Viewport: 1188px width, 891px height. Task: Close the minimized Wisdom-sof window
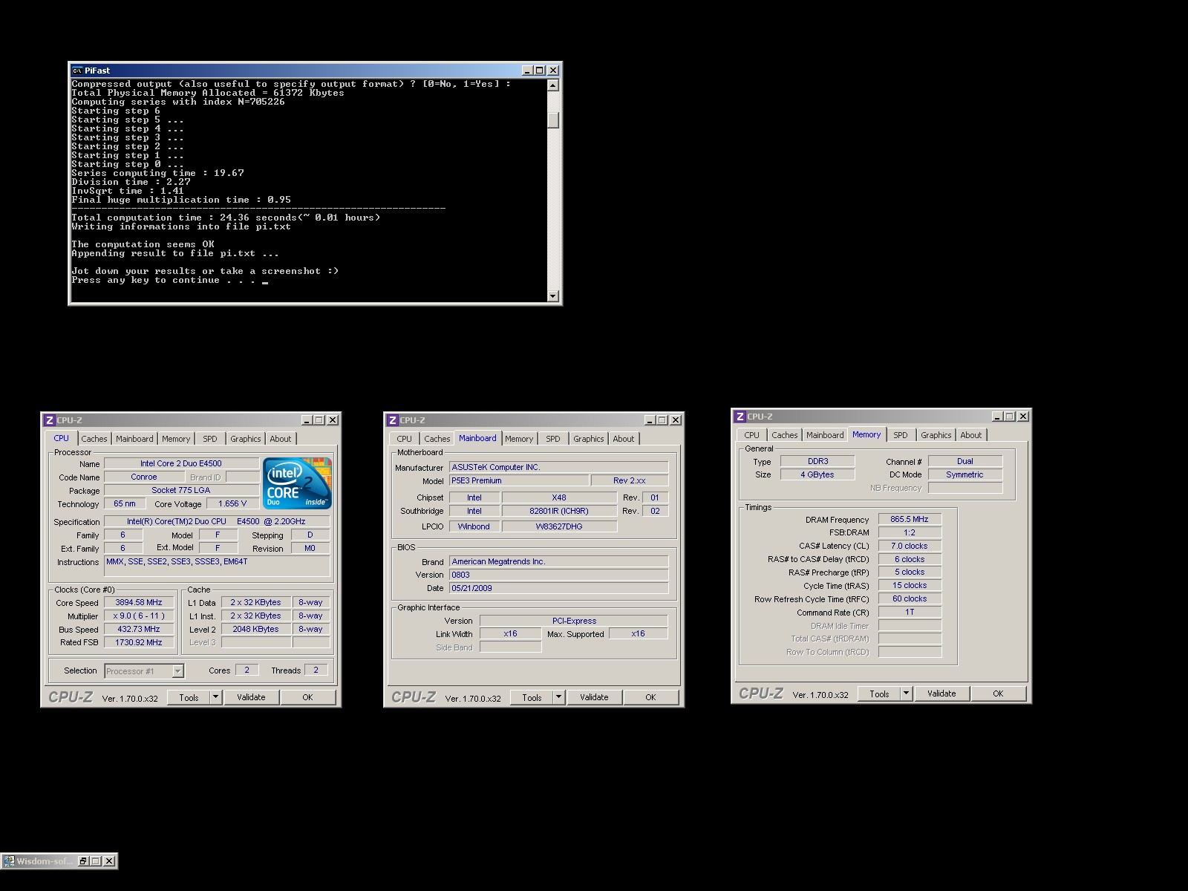tap(109, 861)
